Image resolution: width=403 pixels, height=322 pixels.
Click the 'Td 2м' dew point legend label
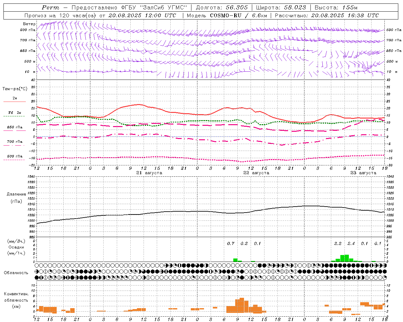[14, 113]
